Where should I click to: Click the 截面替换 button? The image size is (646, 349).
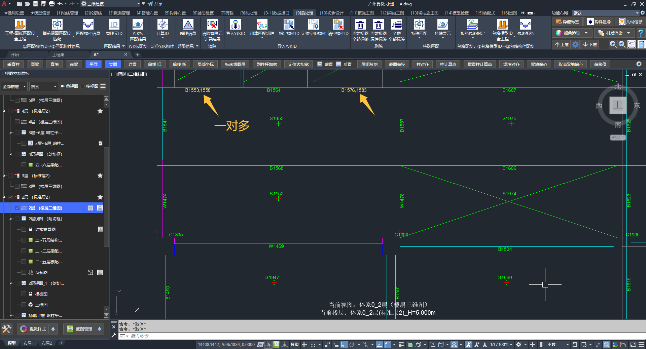coord(397,64)
